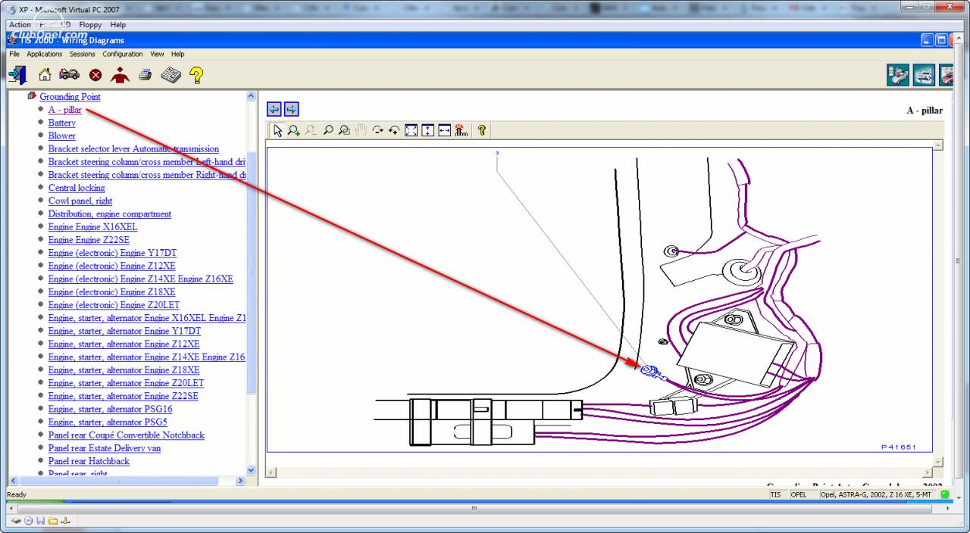Open Bracket selector lever Automatic transmission link
The image size is (970, 533).
133,149
